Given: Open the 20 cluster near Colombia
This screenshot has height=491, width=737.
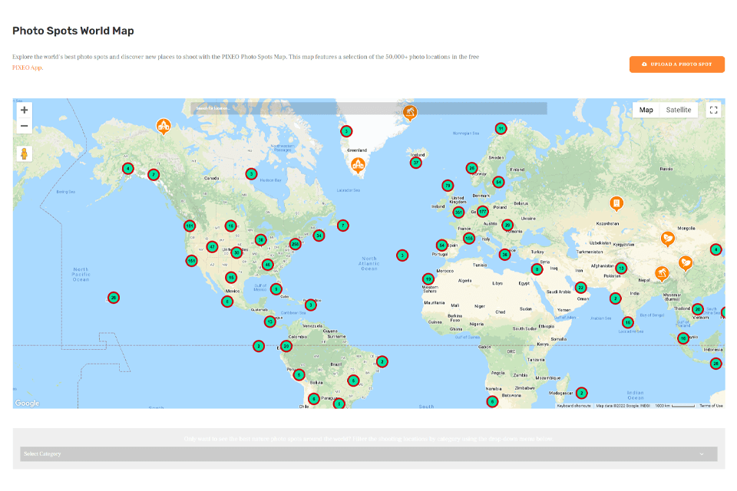Looking at the screenshot, I should 286,346.
